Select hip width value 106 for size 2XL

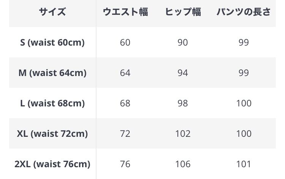[183, 164]
